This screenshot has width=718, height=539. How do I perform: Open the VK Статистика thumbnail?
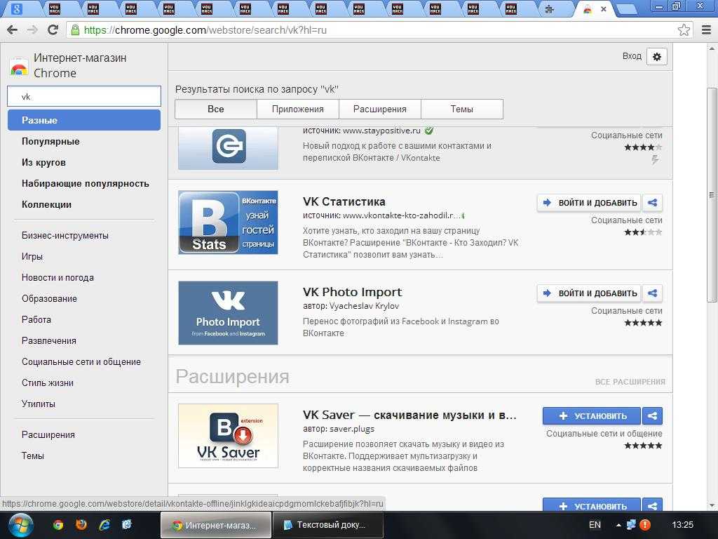228,222
